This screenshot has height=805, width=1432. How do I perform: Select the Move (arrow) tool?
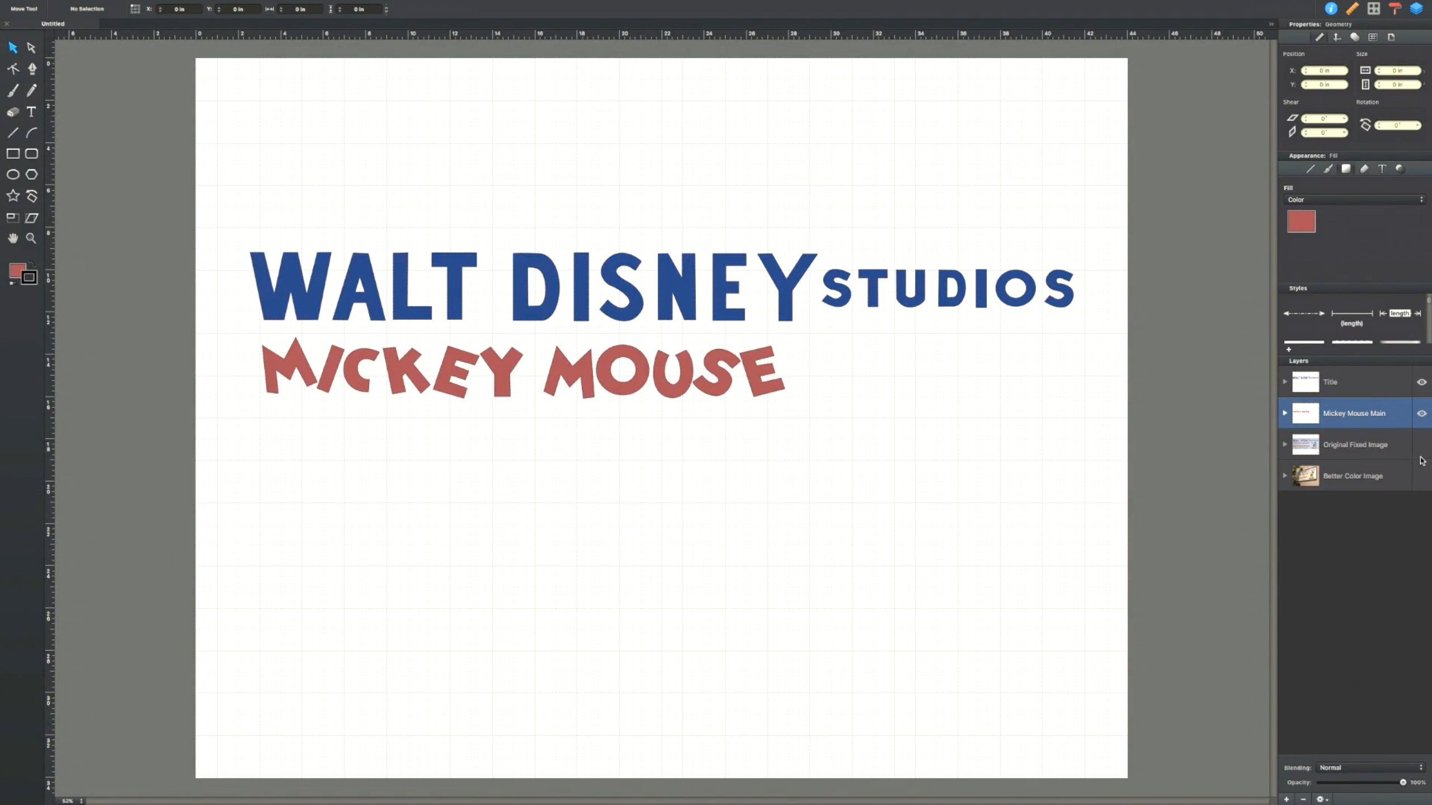coord(13,48)
